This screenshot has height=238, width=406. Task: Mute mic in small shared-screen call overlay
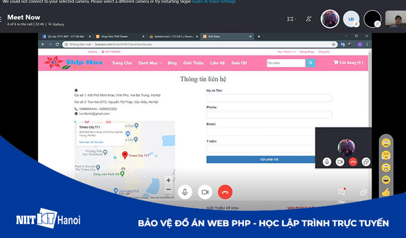coord(327,162)
